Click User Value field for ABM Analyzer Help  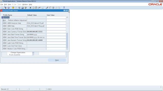[x=56, y=23]
